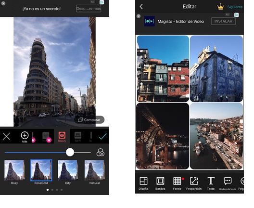Viewport: 254px width, 208px height.
Task: Select the B&W filter category
Action: tap(78, 137)
